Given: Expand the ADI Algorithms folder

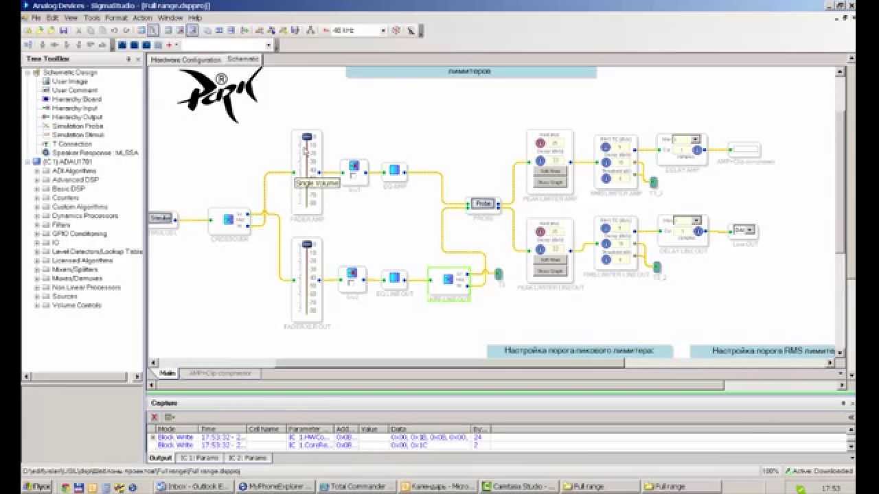Looking at the screenshot, I should click(37, 171).
